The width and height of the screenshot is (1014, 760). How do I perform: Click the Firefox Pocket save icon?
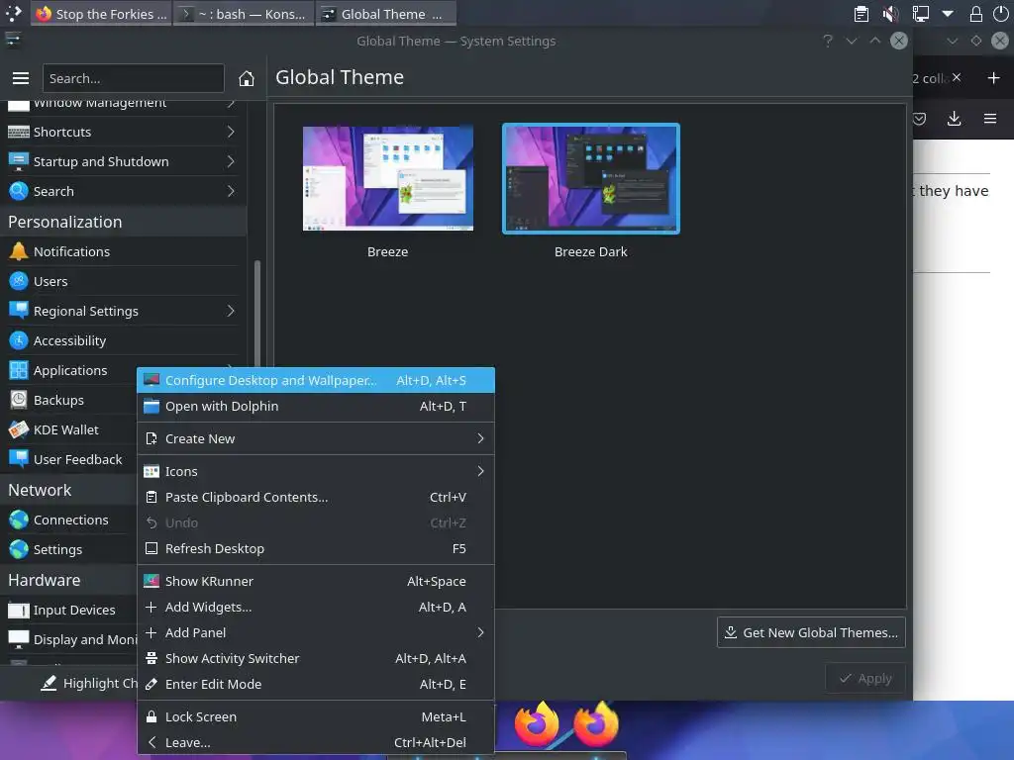tap(919, 119)
